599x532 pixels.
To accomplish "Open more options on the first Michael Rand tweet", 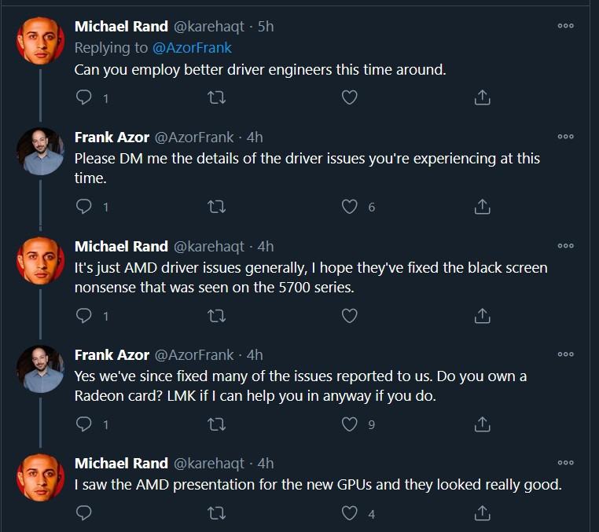I will tap(565, 26).
